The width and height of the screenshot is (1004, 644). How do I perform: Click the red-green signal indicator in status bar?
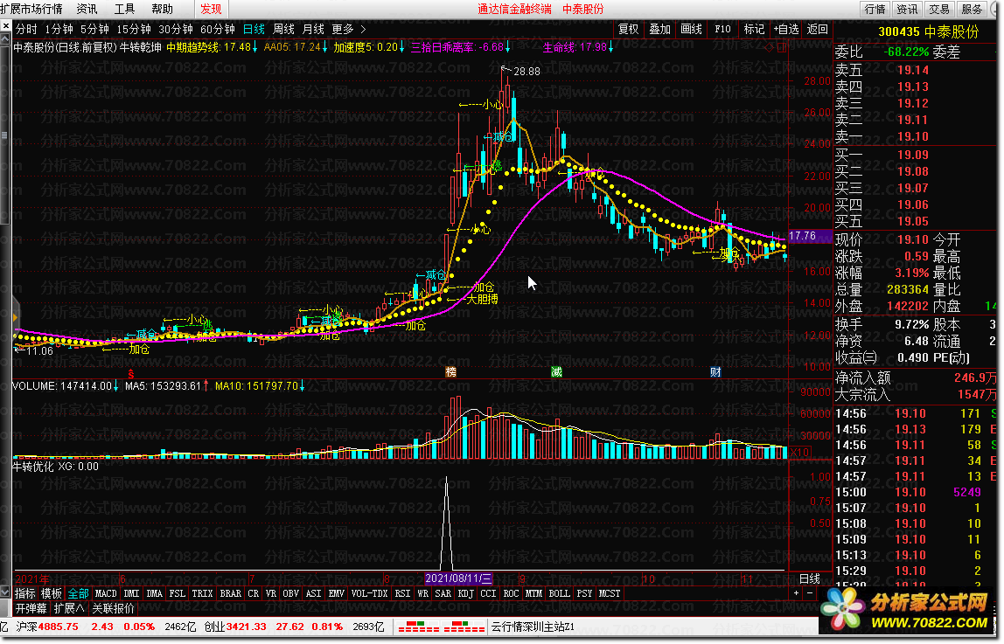point(441,627)
